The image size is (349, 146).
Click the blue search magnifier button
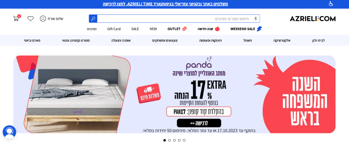(x=93, y=19)
